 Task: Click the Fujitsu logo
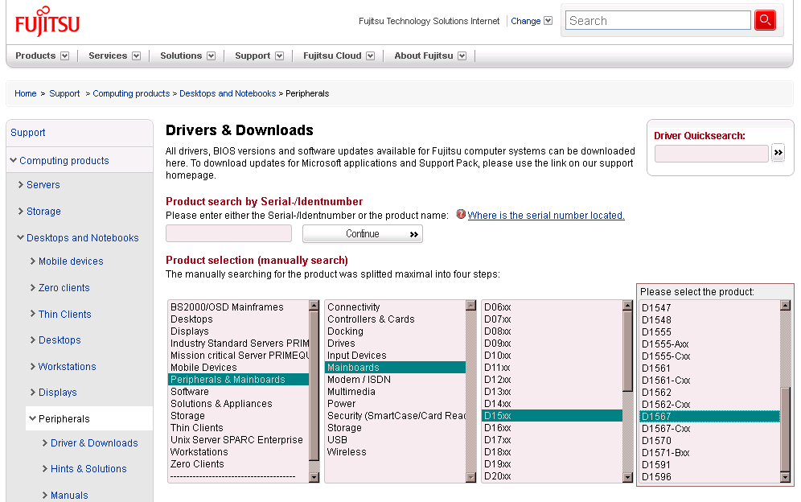point(47,23)
